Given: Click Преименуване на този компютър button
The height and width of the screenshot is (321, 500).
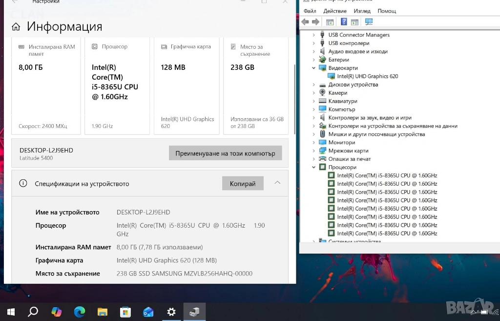Looking at the screenshot, I should click(x=225, y=153).
